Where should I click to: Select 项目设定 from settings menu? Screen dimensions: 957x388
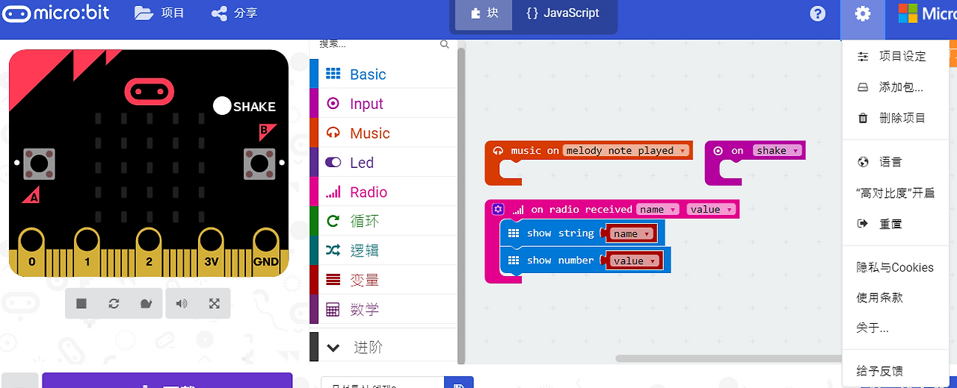click(895, 56)
